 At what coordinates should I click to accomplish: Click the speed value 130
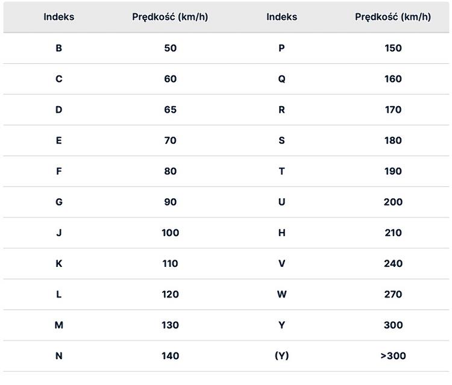click(170, 325)
